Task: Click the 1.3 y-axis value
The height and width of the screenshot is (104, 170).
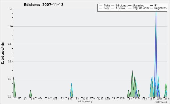Action: (10, 9)
